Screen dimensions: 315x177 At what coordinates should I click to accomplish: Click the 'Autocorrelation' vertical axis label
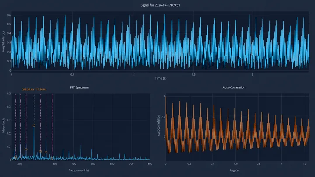coord(158,125)
